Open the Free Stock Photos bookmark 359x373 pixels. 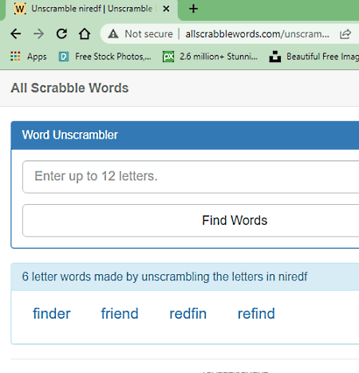point(105,57)
